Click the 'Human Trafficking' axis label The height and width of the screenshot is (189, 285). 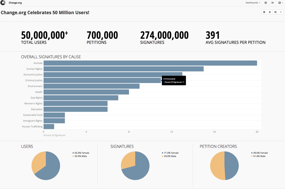click(32, 126)
